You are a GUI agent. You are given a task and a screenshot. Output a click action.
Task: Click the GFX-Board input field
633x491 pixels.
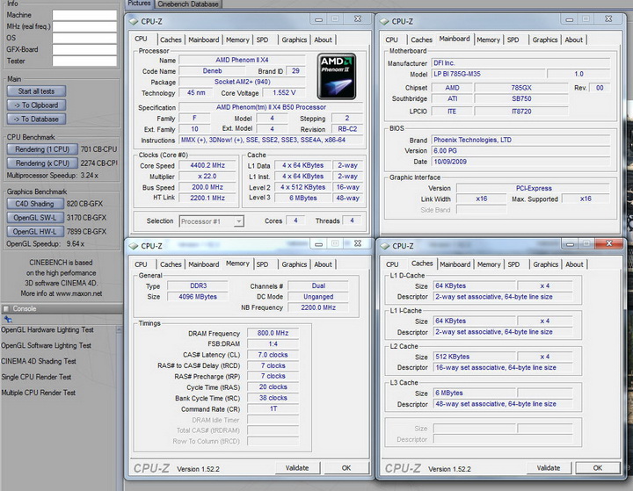[x=84, y=49]
